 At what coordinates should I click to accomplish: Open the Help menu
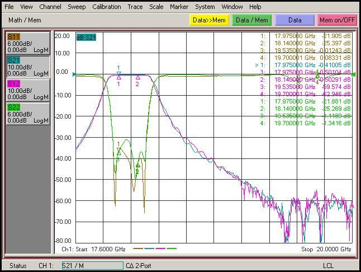coord(255,7)
